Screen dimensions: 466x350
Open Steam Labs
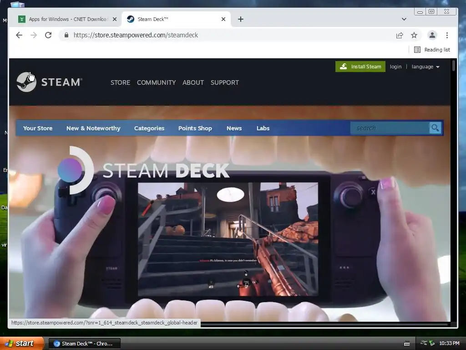tap(263, 128)
